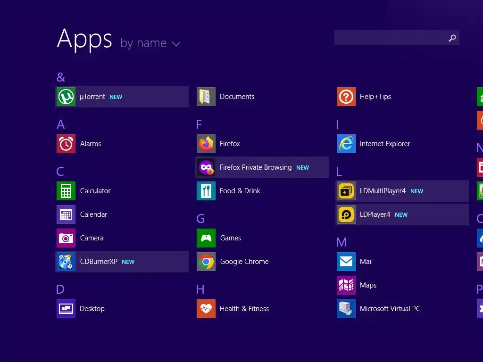
Task: Click the search magnifier icon
Action: 452,38
